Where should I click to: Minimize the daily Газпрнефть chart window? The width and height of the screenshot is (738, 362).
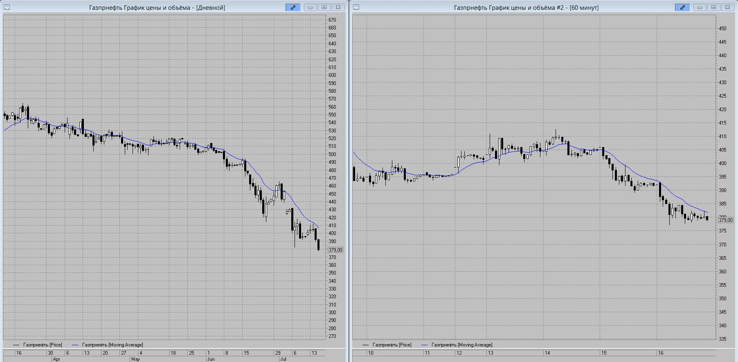tap(310, 7)
